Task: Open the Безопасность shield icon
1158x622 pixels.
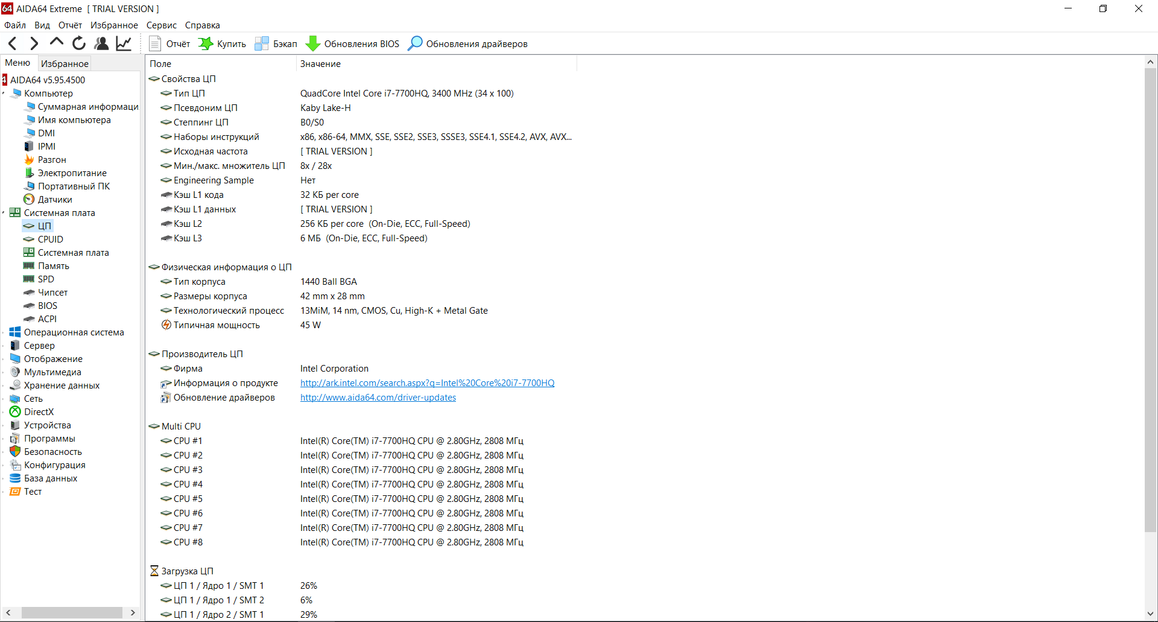Action: [x=15, y=452]
